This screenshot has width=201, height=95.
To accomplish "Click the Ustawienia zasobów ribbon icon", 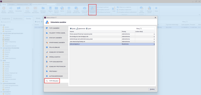I will tap(92, 10).
